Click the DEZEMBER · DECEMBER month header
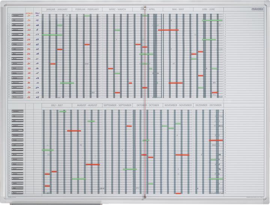Image resolution: width=270 pixels, height=205 pixels. (208, 105)
